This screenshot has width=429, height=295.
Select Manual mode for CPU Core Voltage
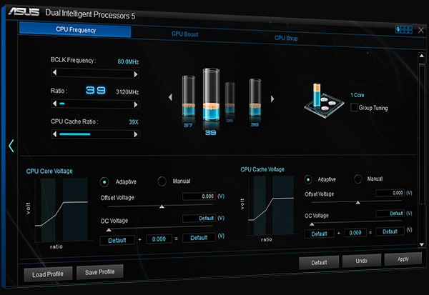pyautogui.click(x=162, y=181)
